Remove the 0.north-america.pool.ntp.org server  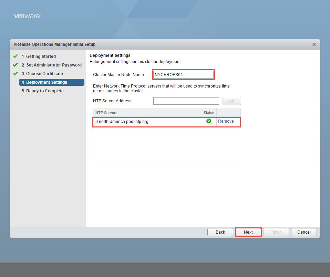pos(226,121)
